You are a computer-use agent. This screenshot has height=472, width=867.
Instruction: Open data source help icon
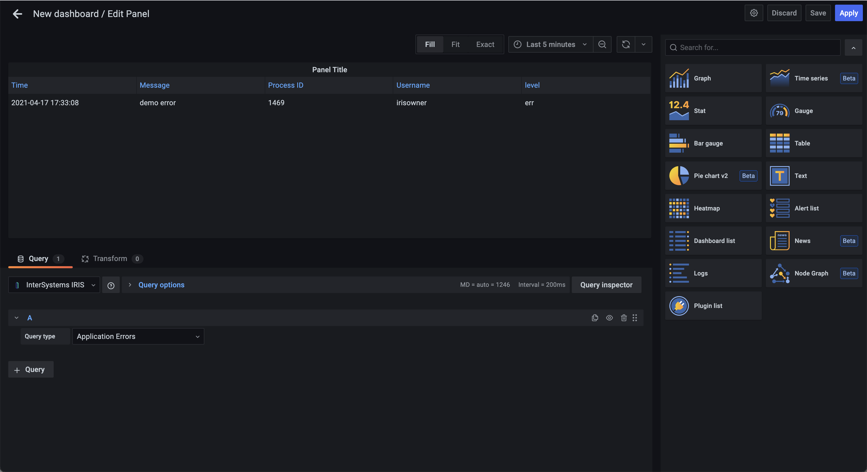(111, 285)
